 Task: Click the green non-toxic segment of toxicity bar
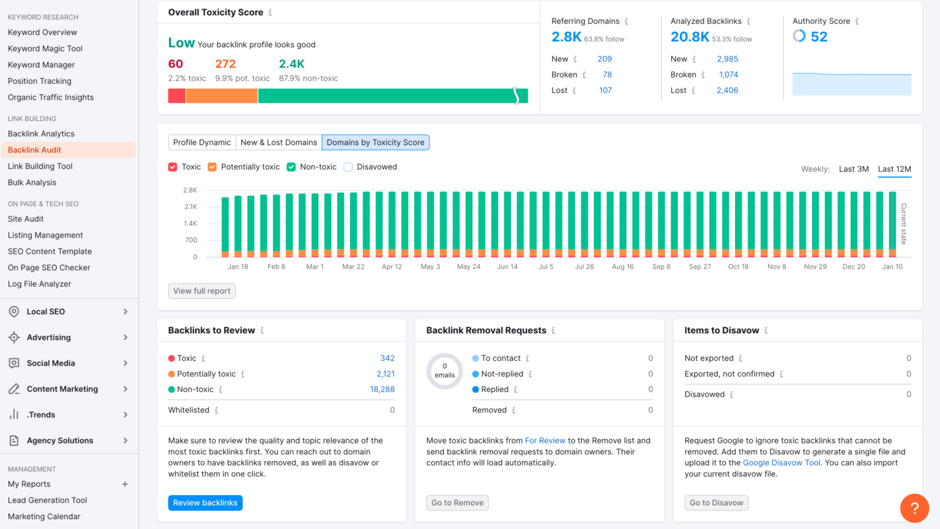coord(386,96)
